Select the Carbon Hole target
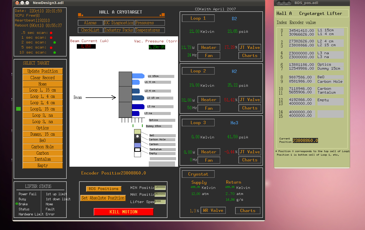Screen dimensions: 365x230 43,147
